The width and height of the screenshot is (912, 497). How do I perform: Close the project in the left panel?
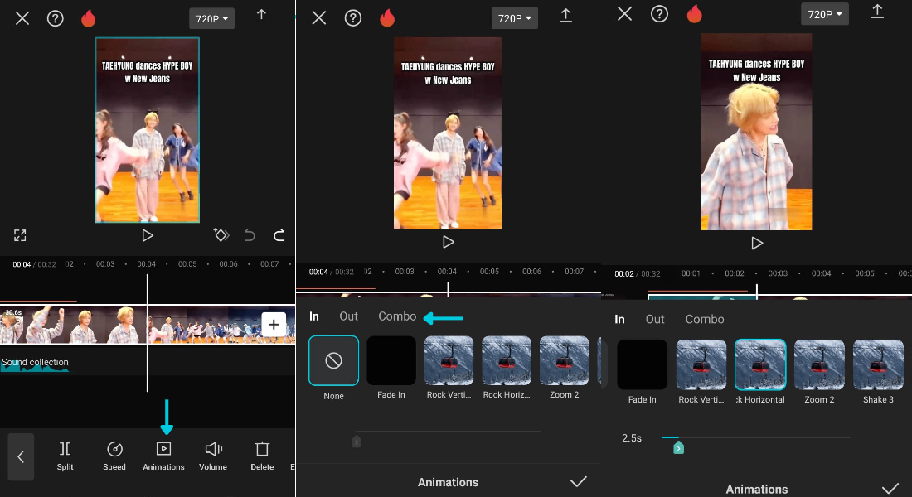pyautogui.click(x=22, y=18)
